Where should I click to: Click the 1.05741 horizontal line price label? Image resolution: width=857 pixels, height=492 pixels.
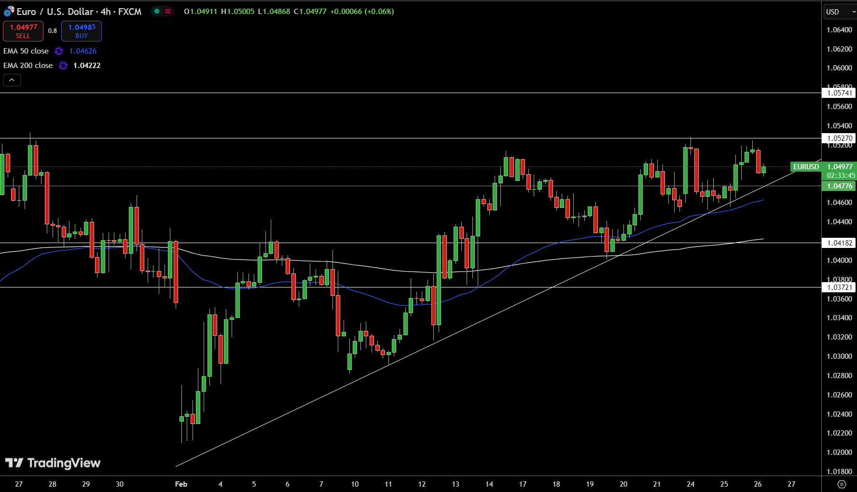coord(839,93)
